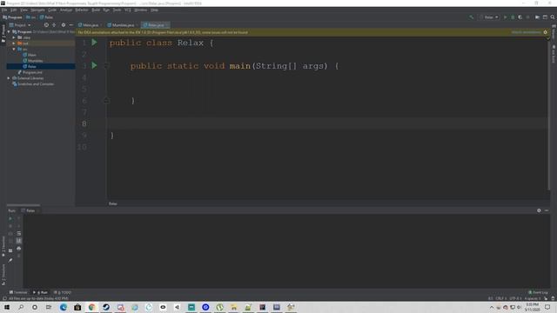Toggle scroll to end in Run console

point(19,241)
